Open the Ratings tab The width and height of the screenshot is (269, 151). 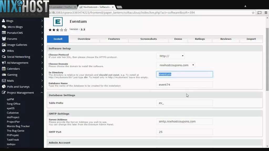click(200, 39)
